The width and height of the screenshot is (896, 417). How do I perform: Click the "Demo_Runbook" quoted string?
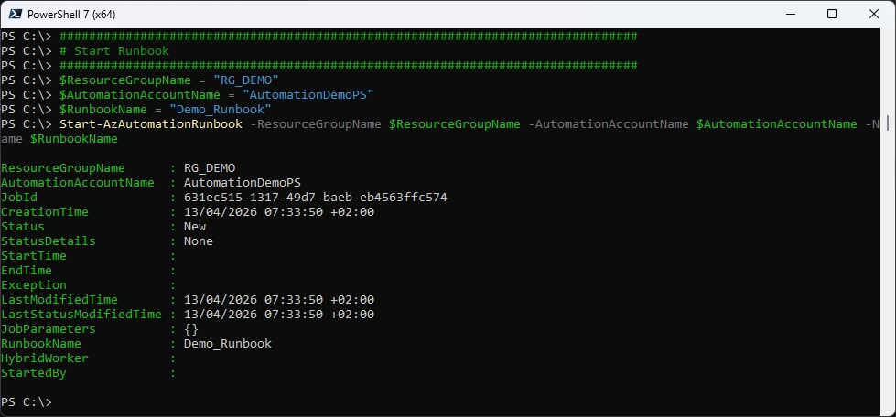(x=221, y=110)
